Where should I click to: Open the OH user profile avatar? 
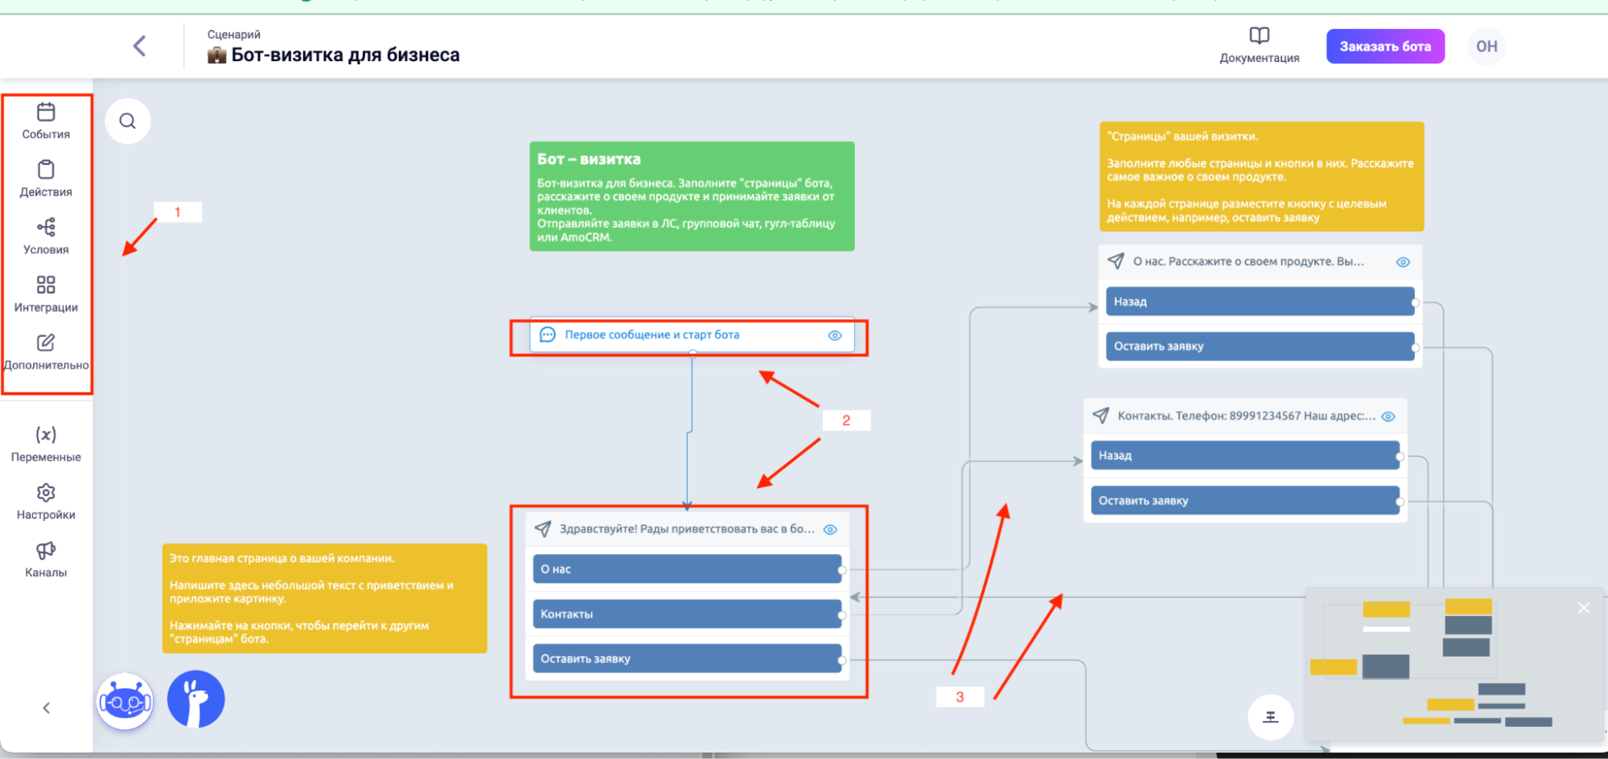click(1487, 47)
